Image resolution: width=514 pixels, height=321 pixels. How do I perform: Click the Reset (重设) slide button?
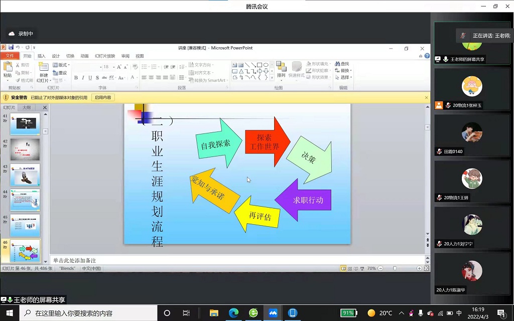pyautogui.click(x=61, y=73)
